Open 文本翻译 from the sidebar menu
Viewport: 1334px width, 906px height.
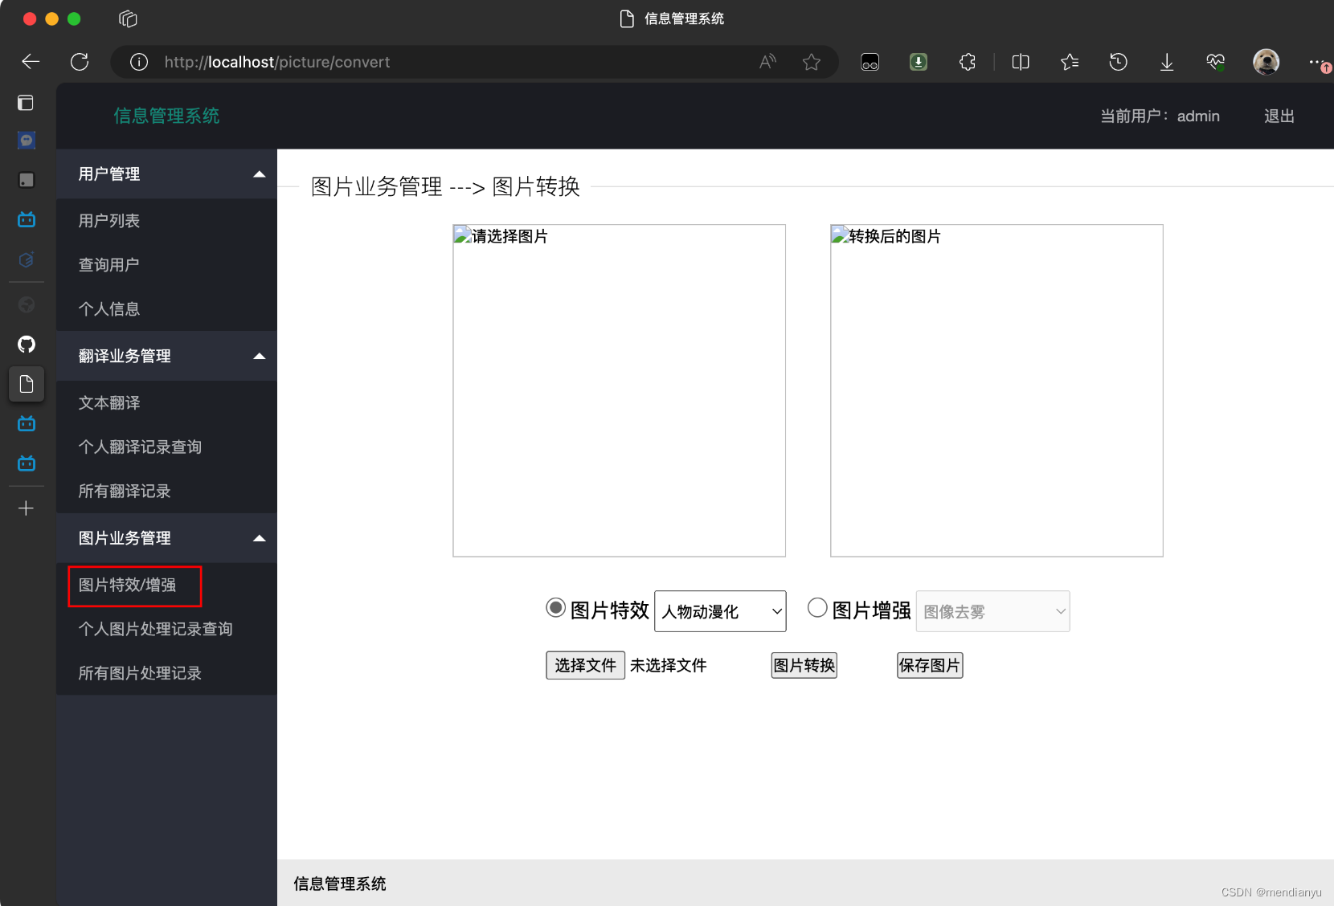(x=109, y=402)
